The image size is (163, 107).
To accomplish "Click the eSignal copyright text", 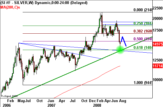I will tap(9, 96).
